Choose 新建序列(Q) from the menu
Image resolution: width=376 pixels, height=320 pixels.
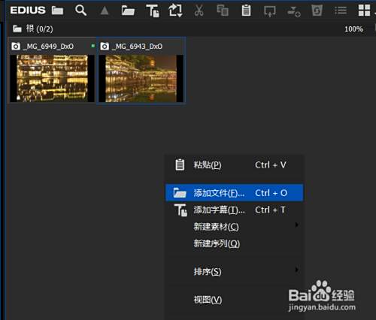pyautogui.click(x=234, y=243)
